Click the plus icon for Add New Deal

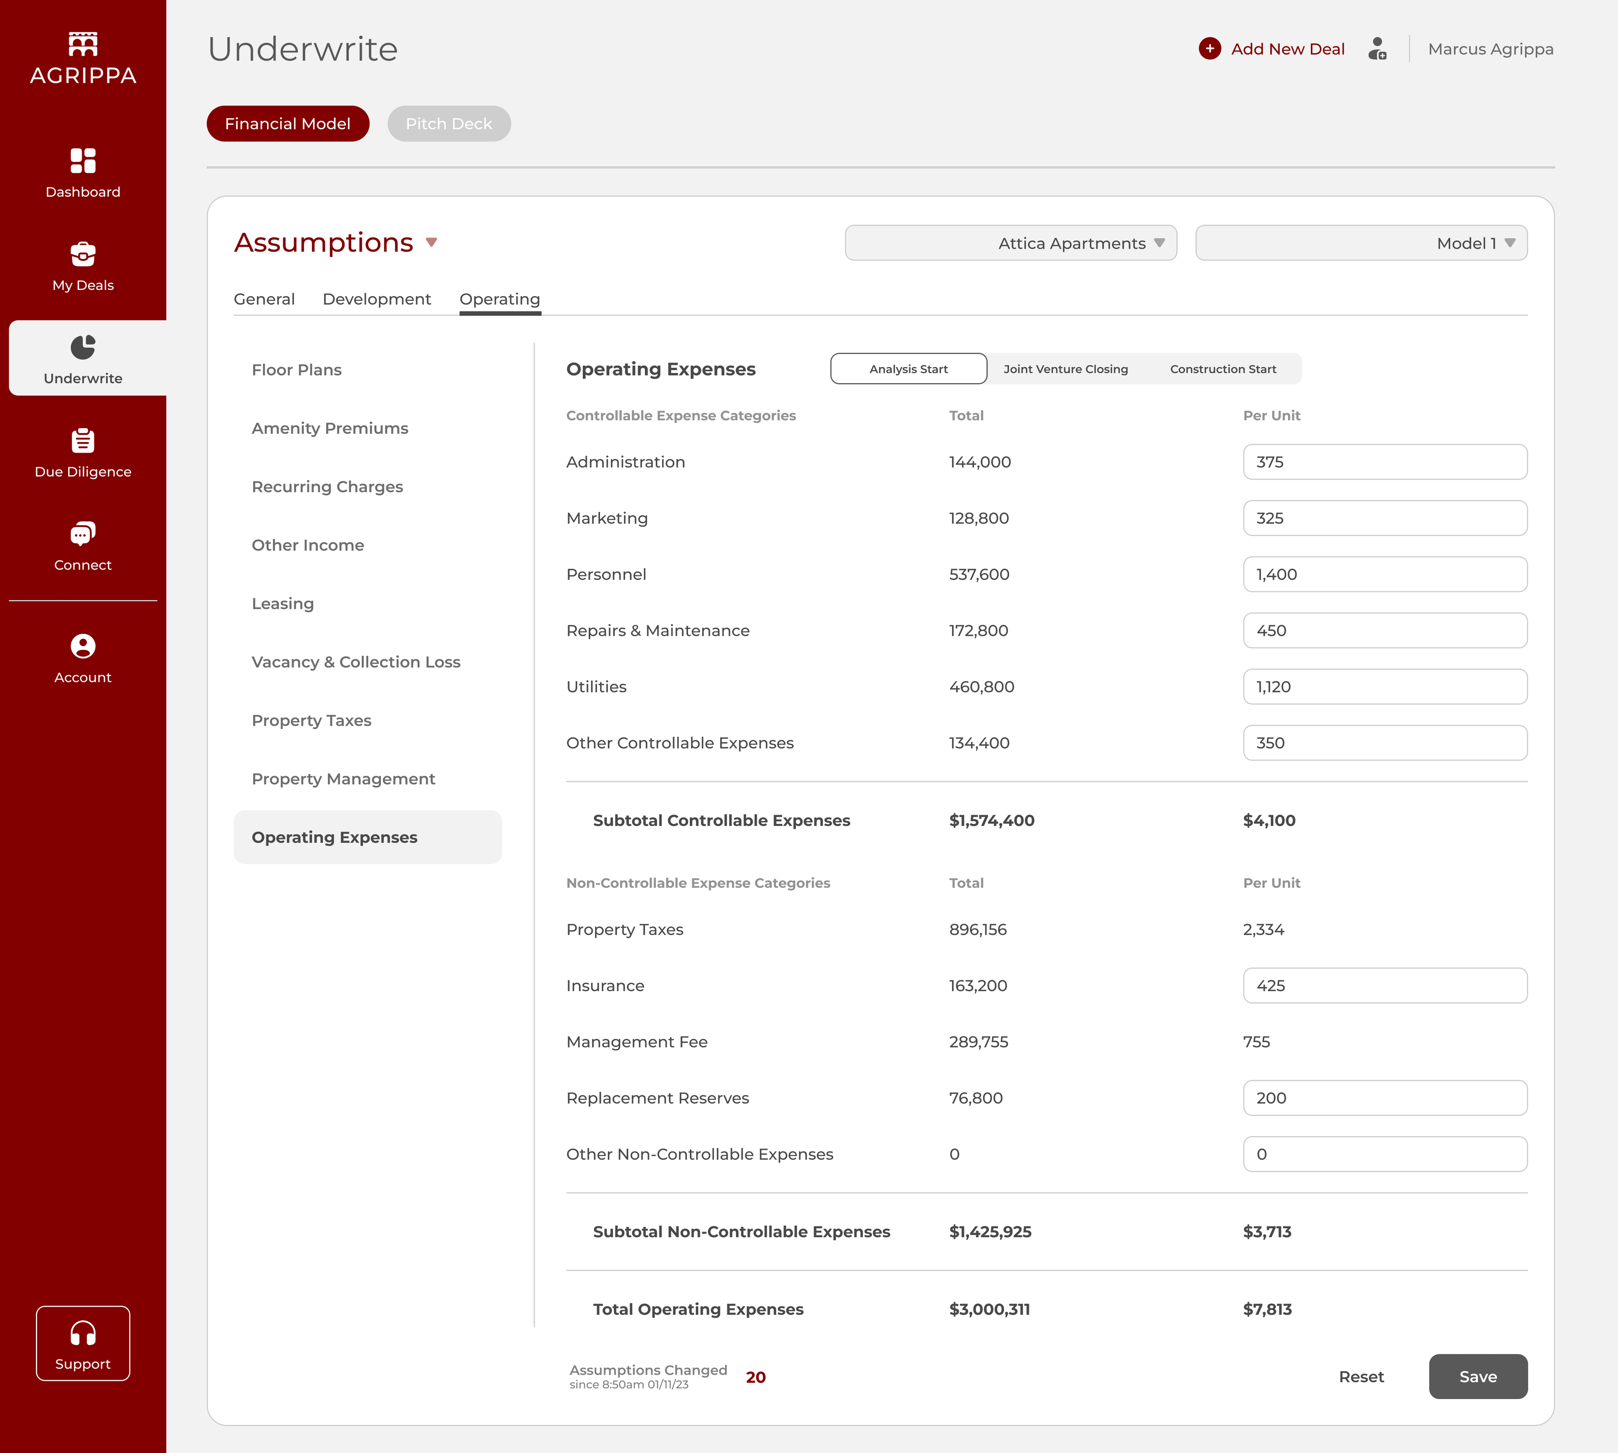click(x=1210, y=49)
